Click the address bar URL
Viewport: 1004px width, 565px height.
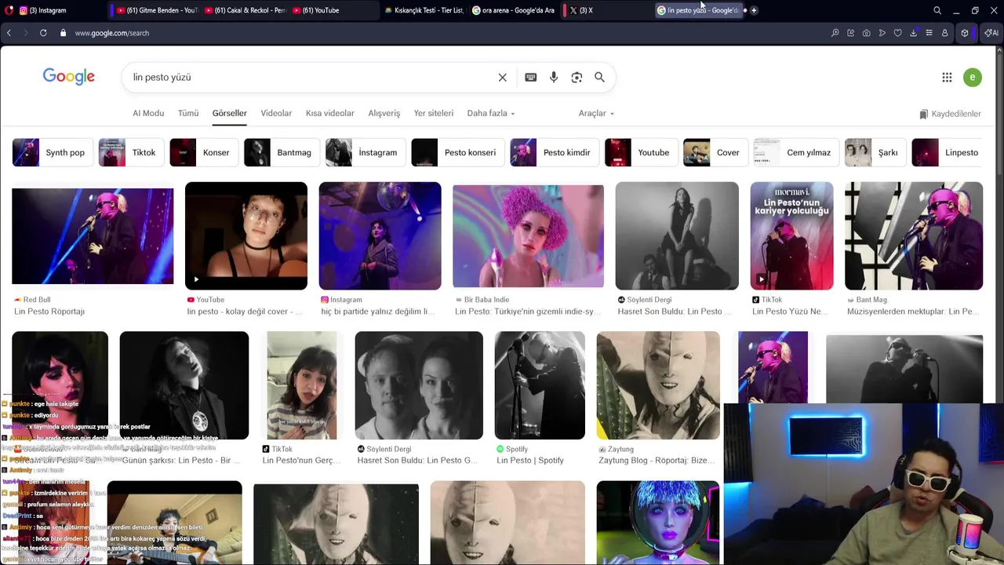click(x=112, y=33)
